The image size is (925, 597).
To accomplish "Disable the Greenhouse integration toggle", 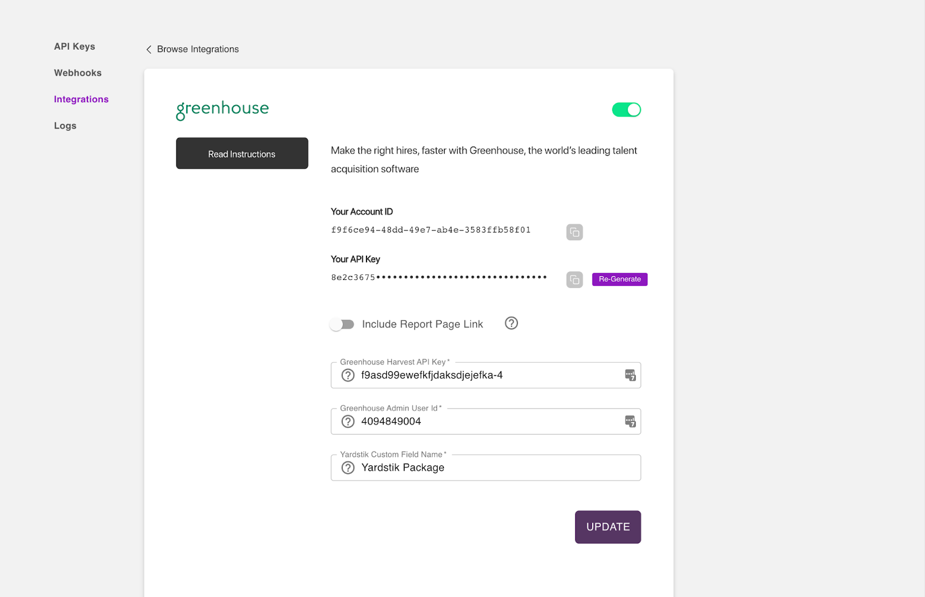I will pyautogui.click(x=627, y=110).
